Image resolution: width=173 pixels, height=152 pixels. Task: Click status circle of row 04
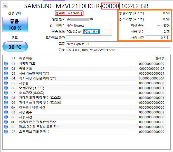click(x=6, y=78)
